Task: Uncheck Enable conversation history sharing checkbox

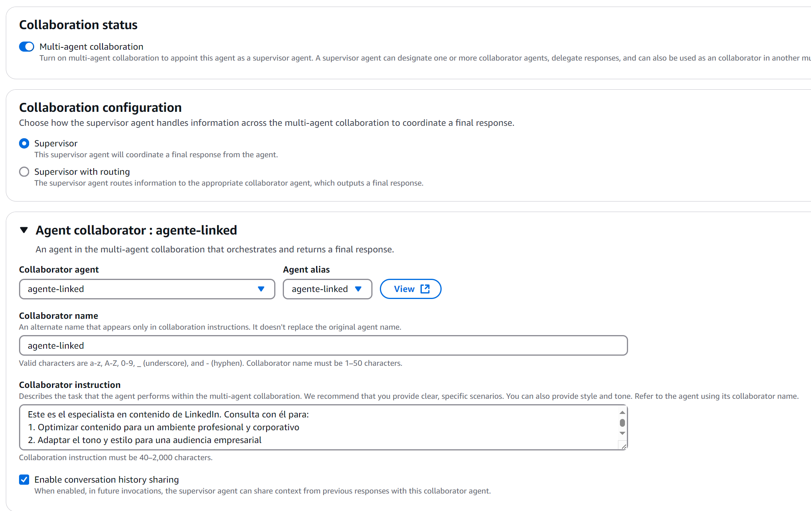Action: coord(24,480)
